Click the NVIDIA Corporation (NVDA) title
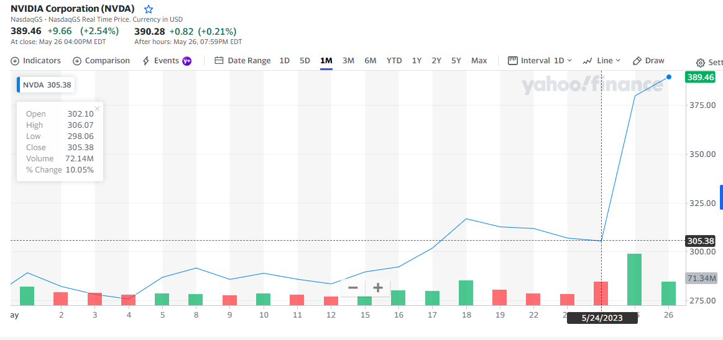 (73, 9)
